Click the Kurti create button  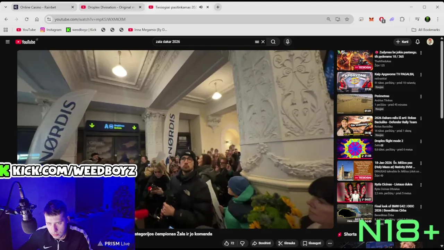[x=402, y=42]
